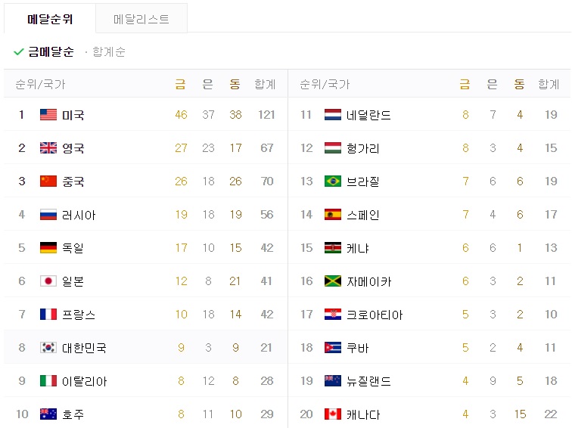Image resolution: width=572 pixels, height=428 pixels.
Task: Open the 뉴질랜드 country link
Action: pos(368,381)
